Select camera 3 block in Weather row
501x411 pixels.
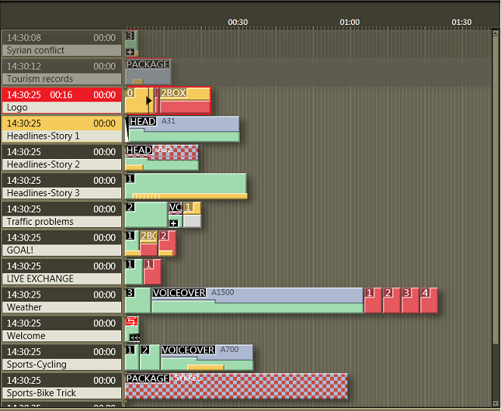click(x=137, y=300)
